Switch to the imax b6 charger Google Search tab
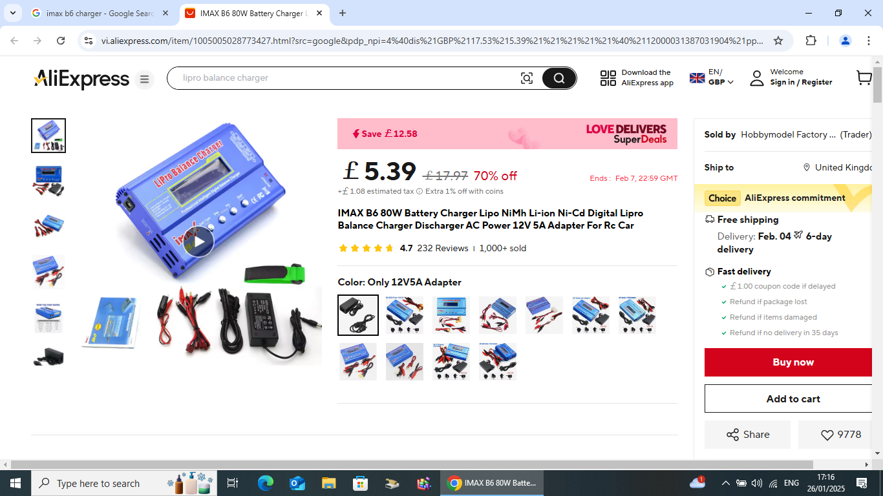This screenshot has width=883, height=496. click(x=100, y=13)
